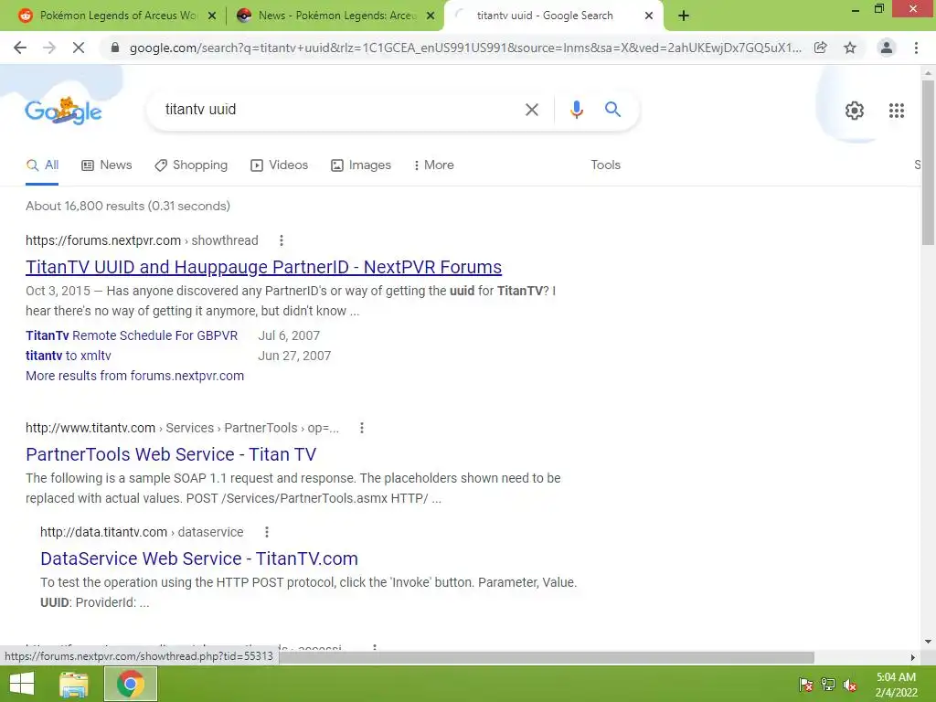The height and width of the screenshot is (702, 936).
Task: Open a new tab with the plus button
Action: click(x=684, y=16)
